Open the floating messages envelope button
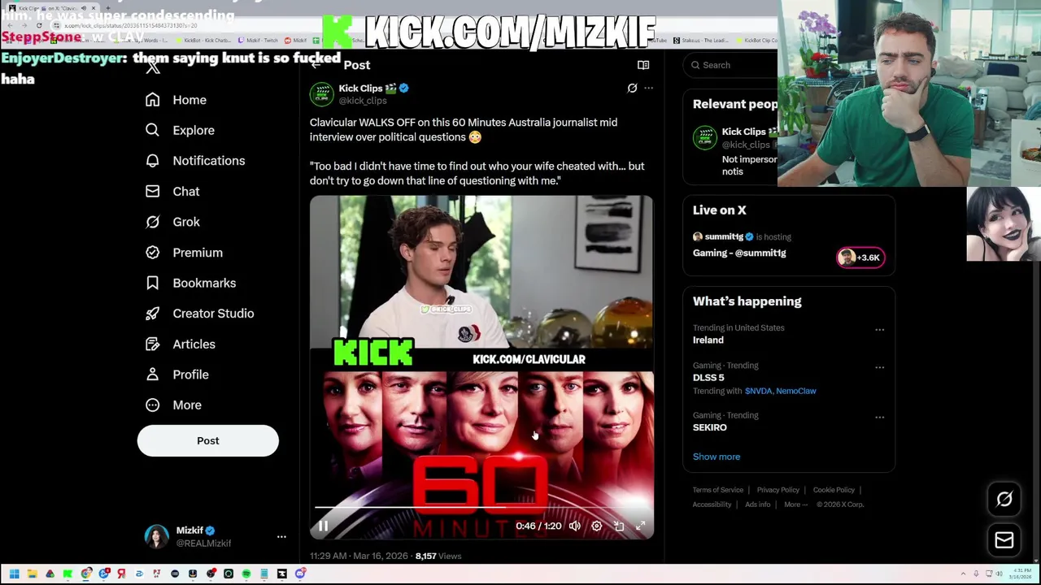Image resolution: width=1041 pixels, height=585 pixels. (1004, 540)
